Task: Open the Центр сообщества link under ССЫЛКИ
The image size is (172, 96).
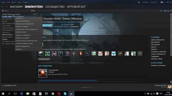Action: pos(158,40)
